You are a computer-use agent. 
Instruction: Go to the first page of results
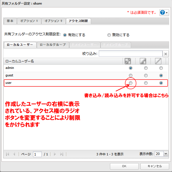click(7, 154)
